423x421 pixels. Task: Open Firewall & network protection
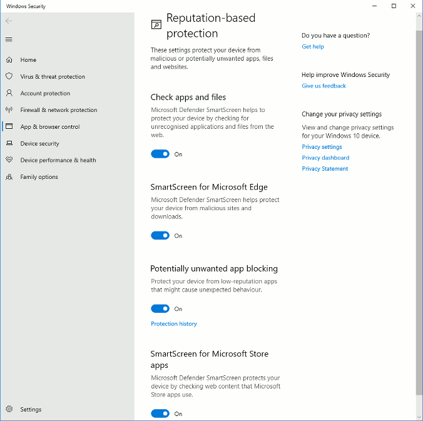(x=68, y=109)
